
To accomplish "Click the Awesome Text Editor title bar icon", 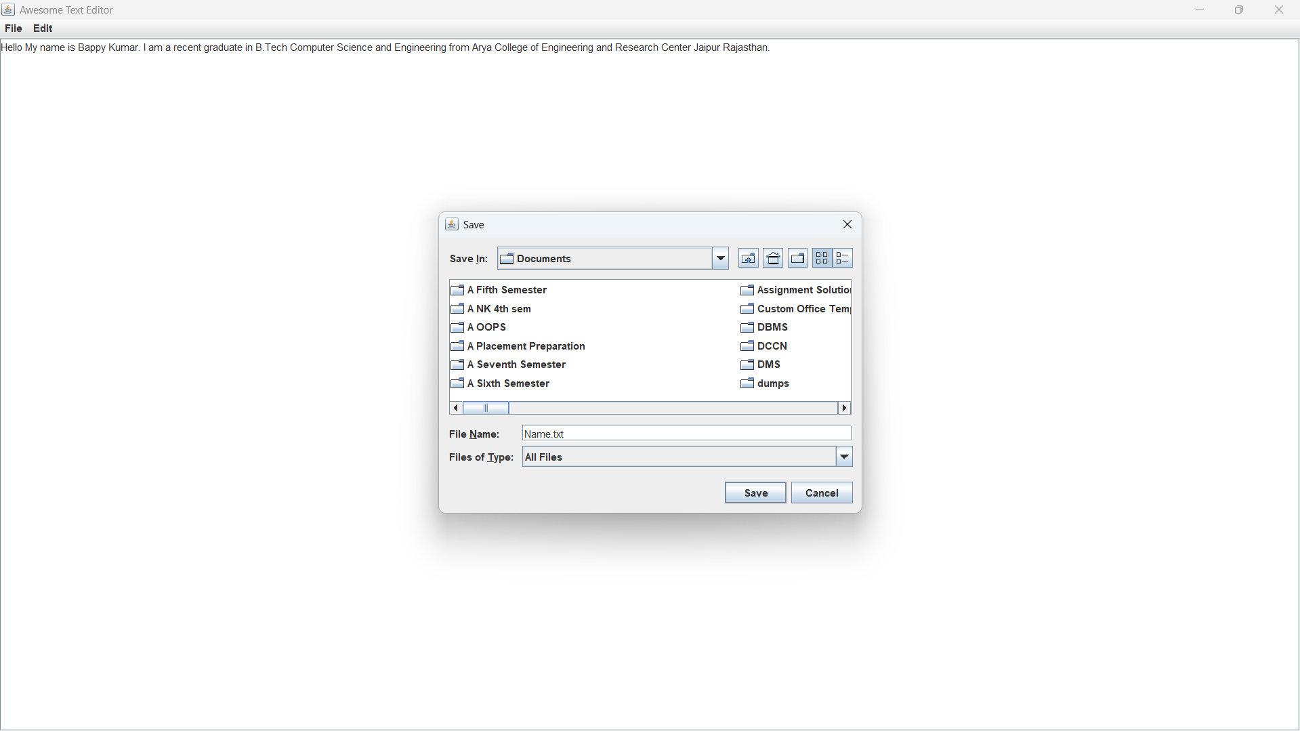I will click(8, 9).
